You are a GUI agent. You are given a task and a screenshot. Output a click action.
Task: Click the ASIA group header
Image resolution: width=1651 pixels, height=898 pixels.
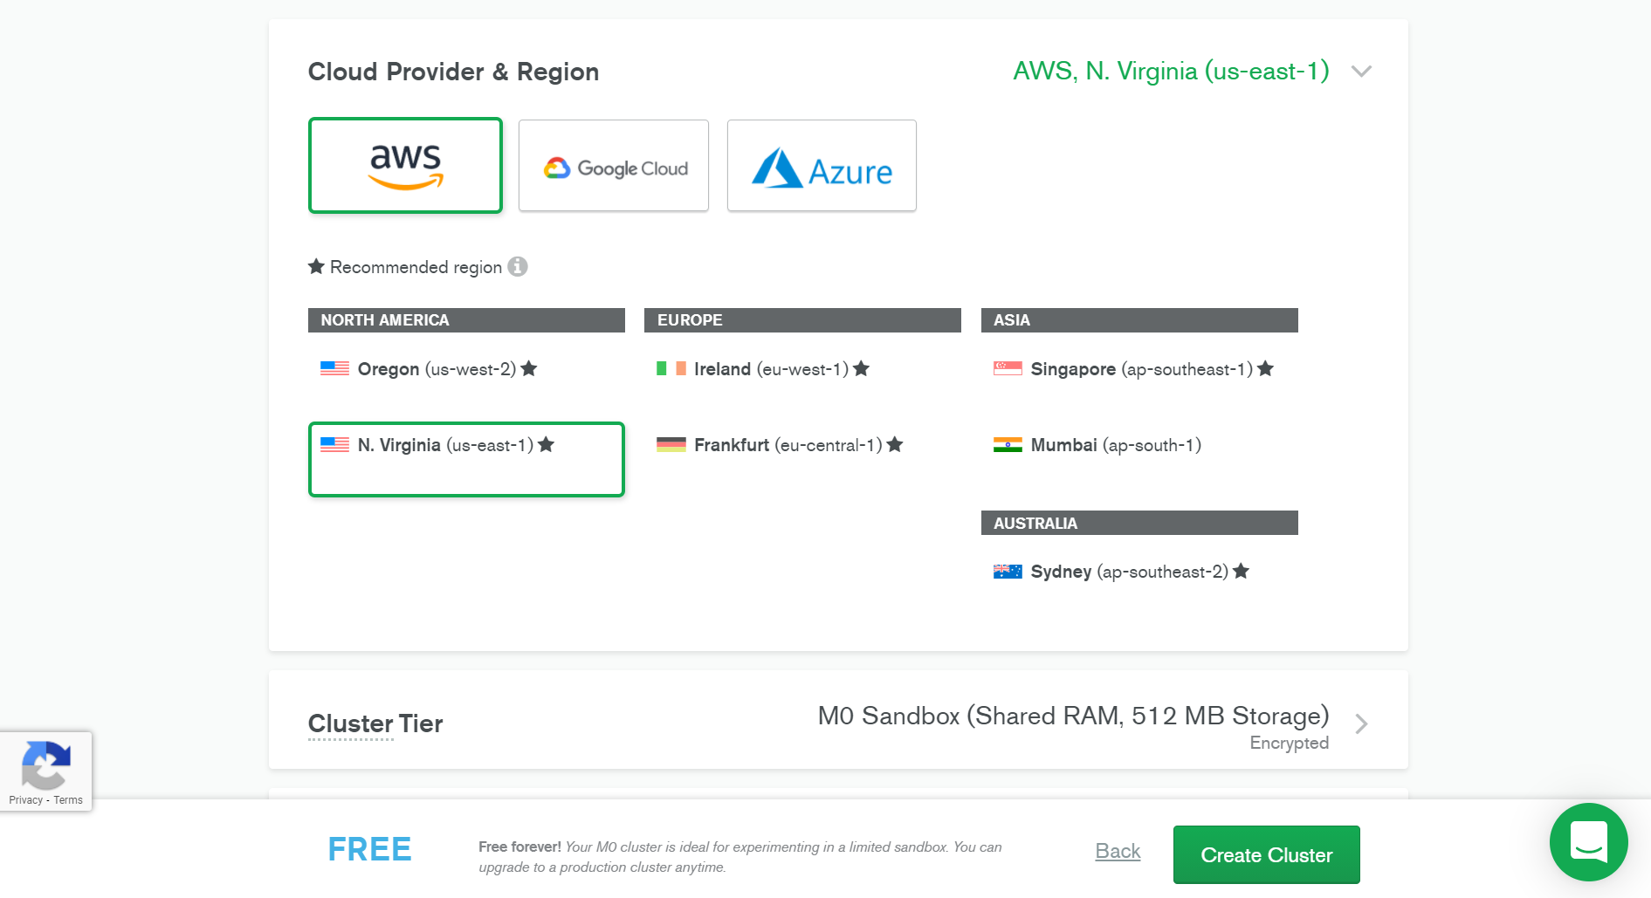(1139, 320)
